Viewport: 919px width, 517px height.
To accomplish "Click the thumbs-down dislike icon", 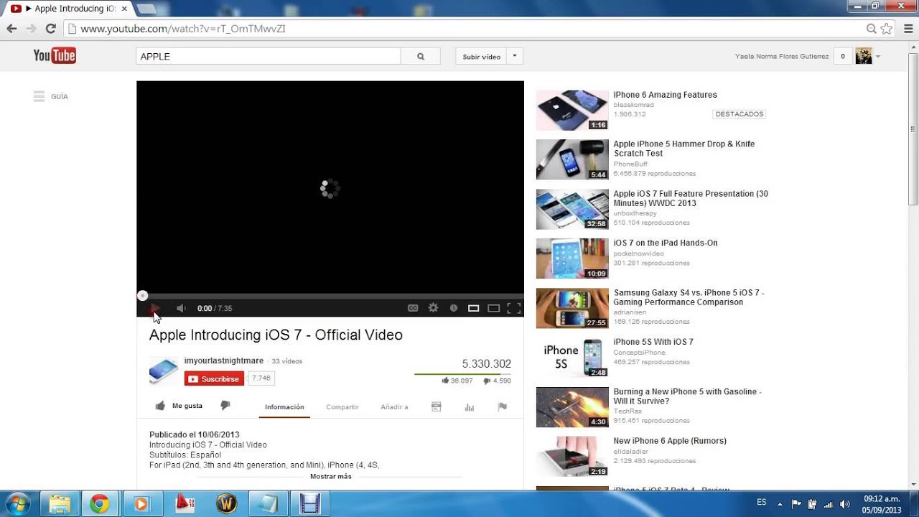I will point(225,406).
